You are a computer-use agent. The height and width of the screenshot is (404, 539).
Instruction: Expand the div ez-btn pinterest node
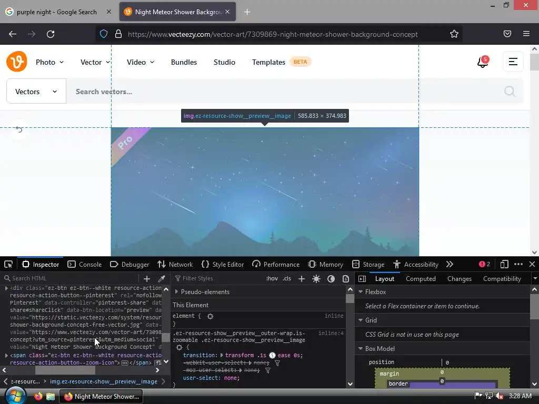[6, 288]
